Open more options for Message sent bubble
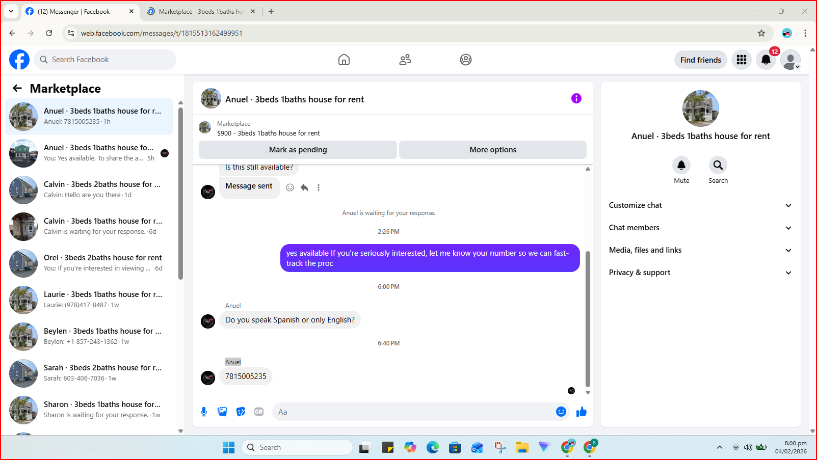 point(319,187)
